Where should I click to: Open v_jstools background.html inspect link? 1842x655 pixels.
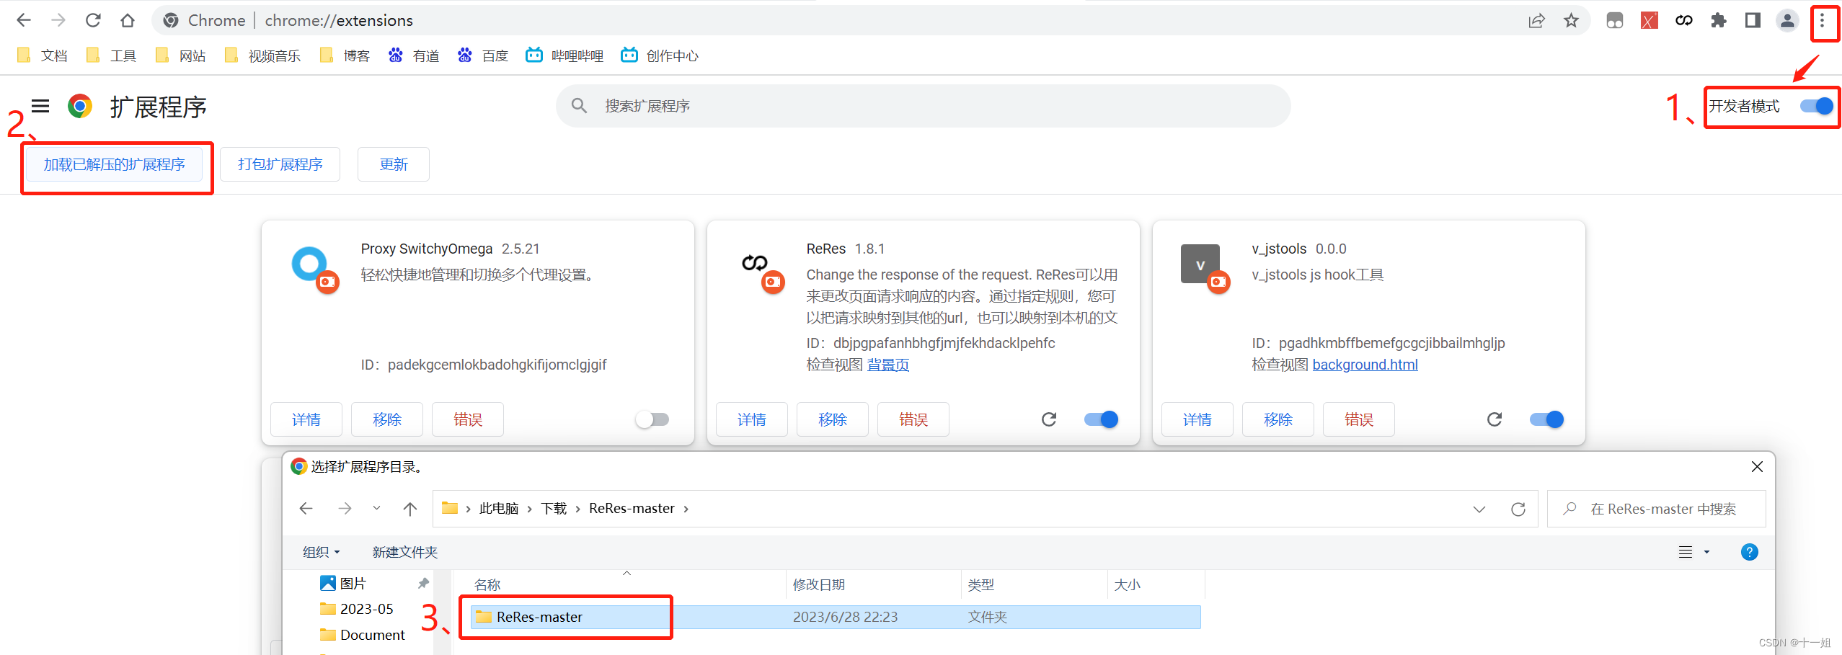1365,365
